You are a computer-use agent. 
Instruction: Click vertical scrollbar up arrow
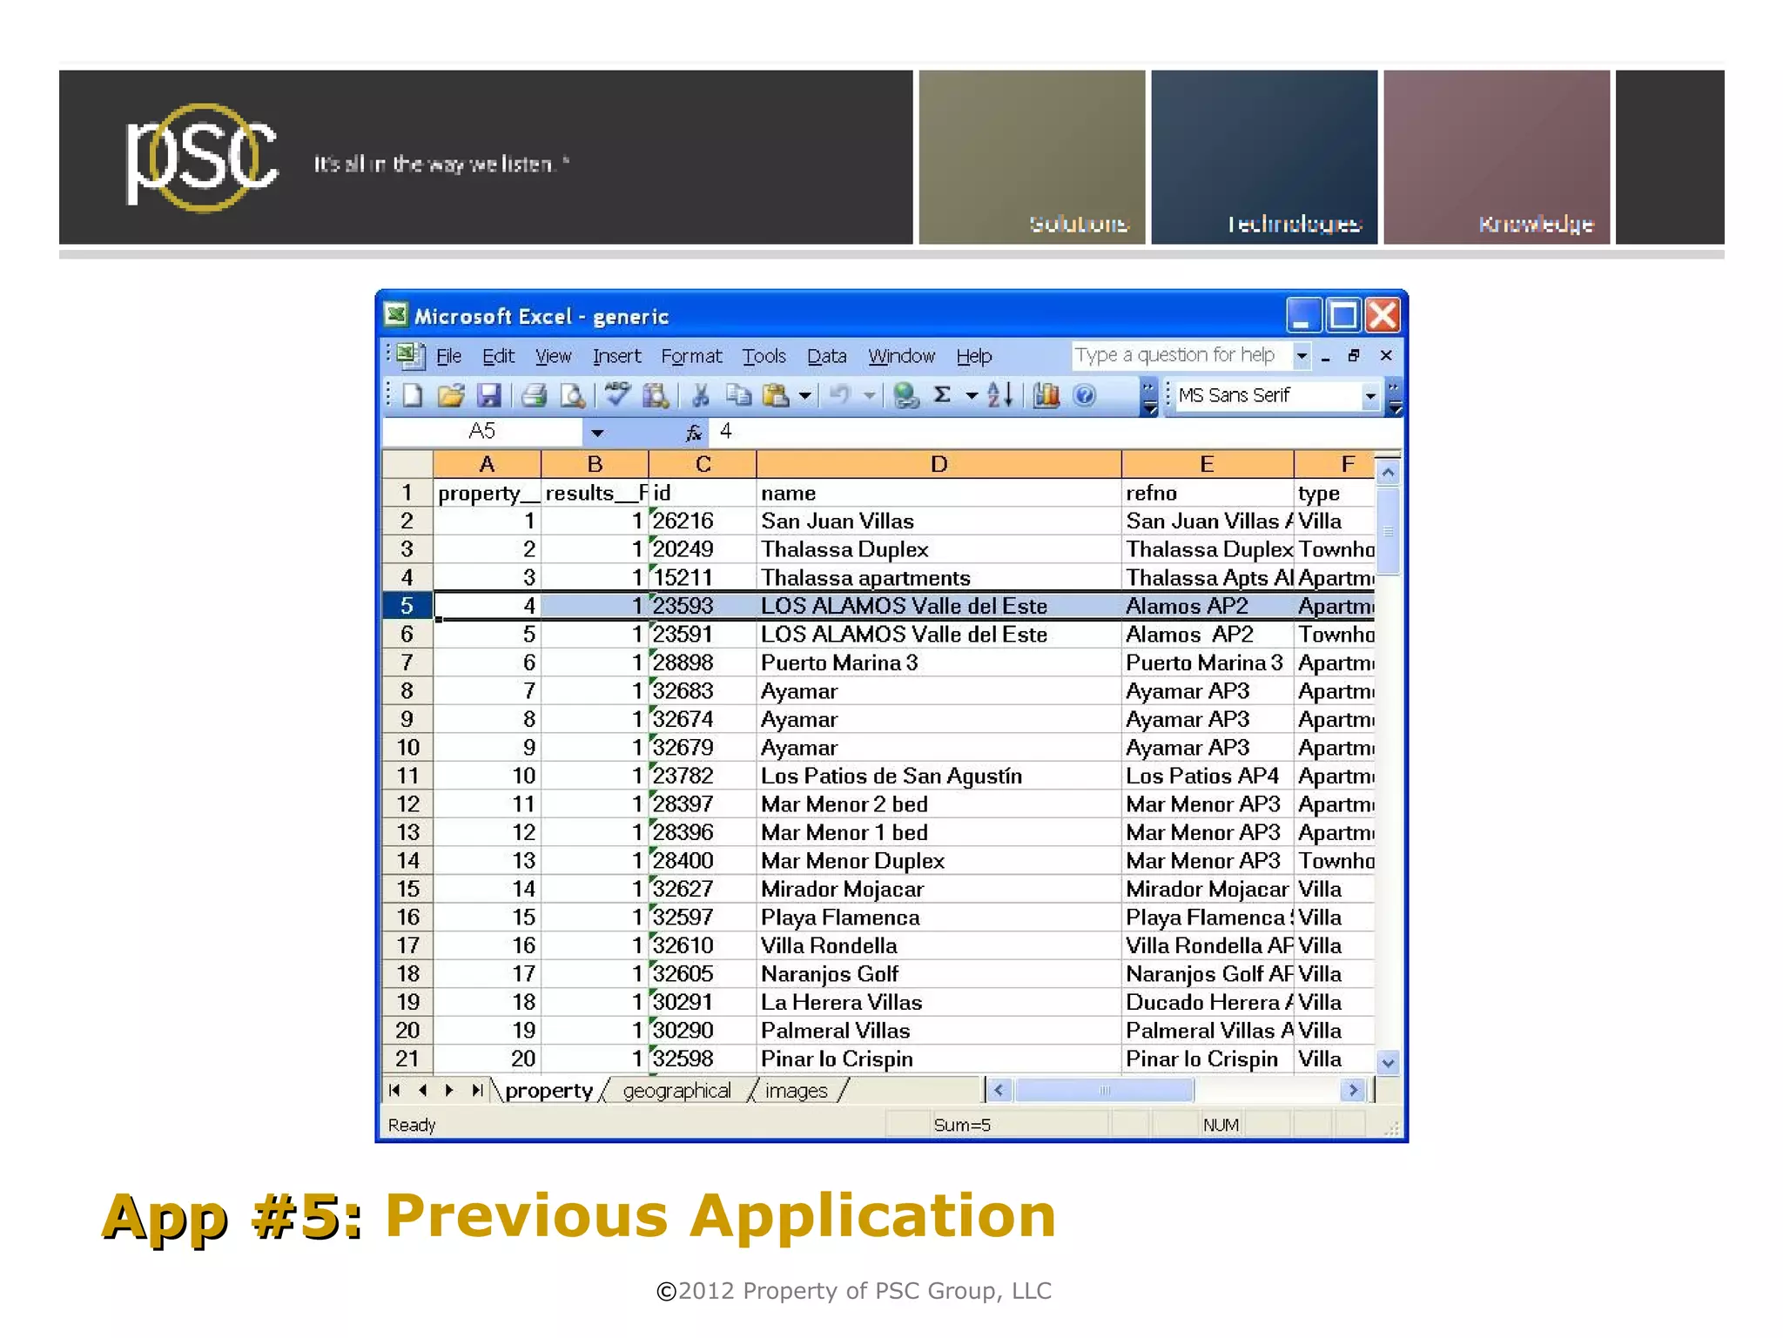click(1388, 473)
